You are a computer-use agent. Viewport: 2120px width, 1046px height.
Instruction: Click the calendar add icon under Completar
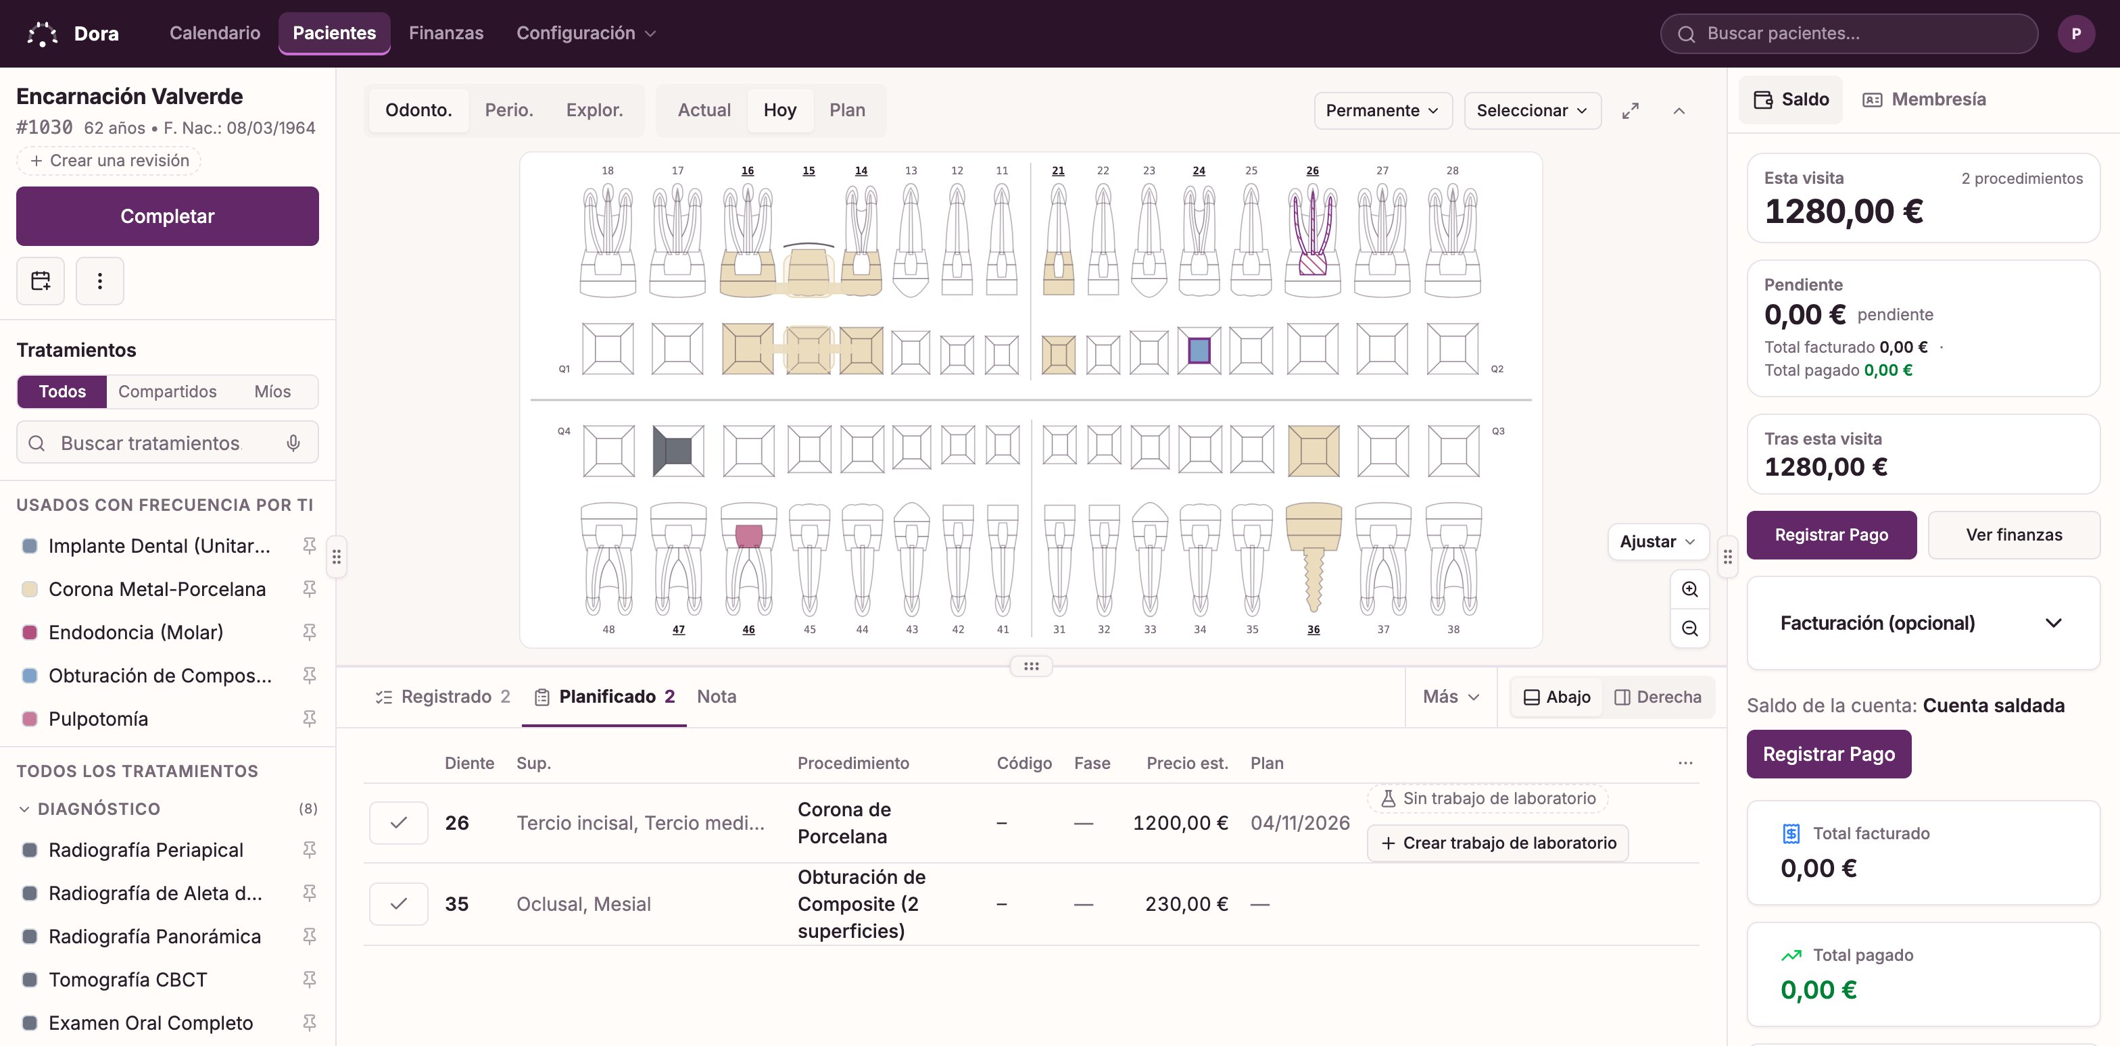click(x=41, y=281)
